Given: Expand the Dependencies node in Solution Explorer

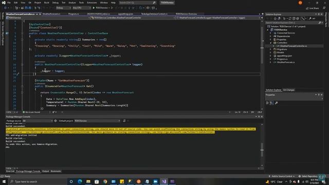Looking at the screenshot, I should coord(270,36).
